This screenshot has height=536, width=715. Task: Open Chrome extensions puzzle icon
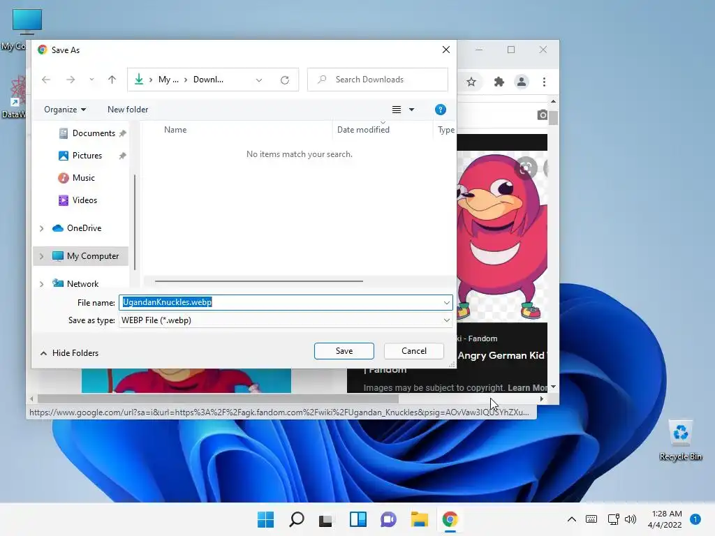(499, 82)
